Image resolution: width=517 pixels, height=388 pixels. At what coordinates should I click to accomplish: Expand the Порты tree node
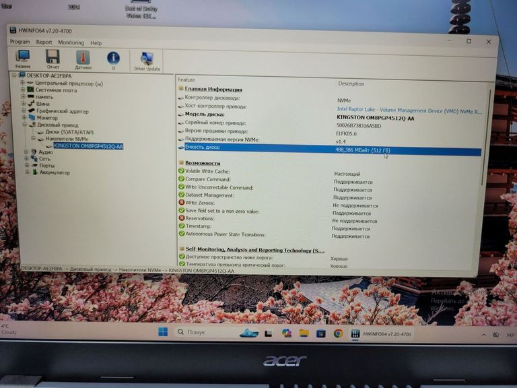tap(26, 165)
